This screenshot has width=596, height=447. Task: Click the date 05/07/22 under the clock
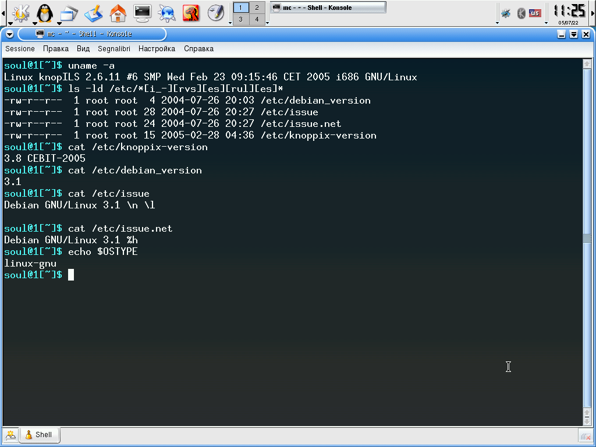(568, 23)
